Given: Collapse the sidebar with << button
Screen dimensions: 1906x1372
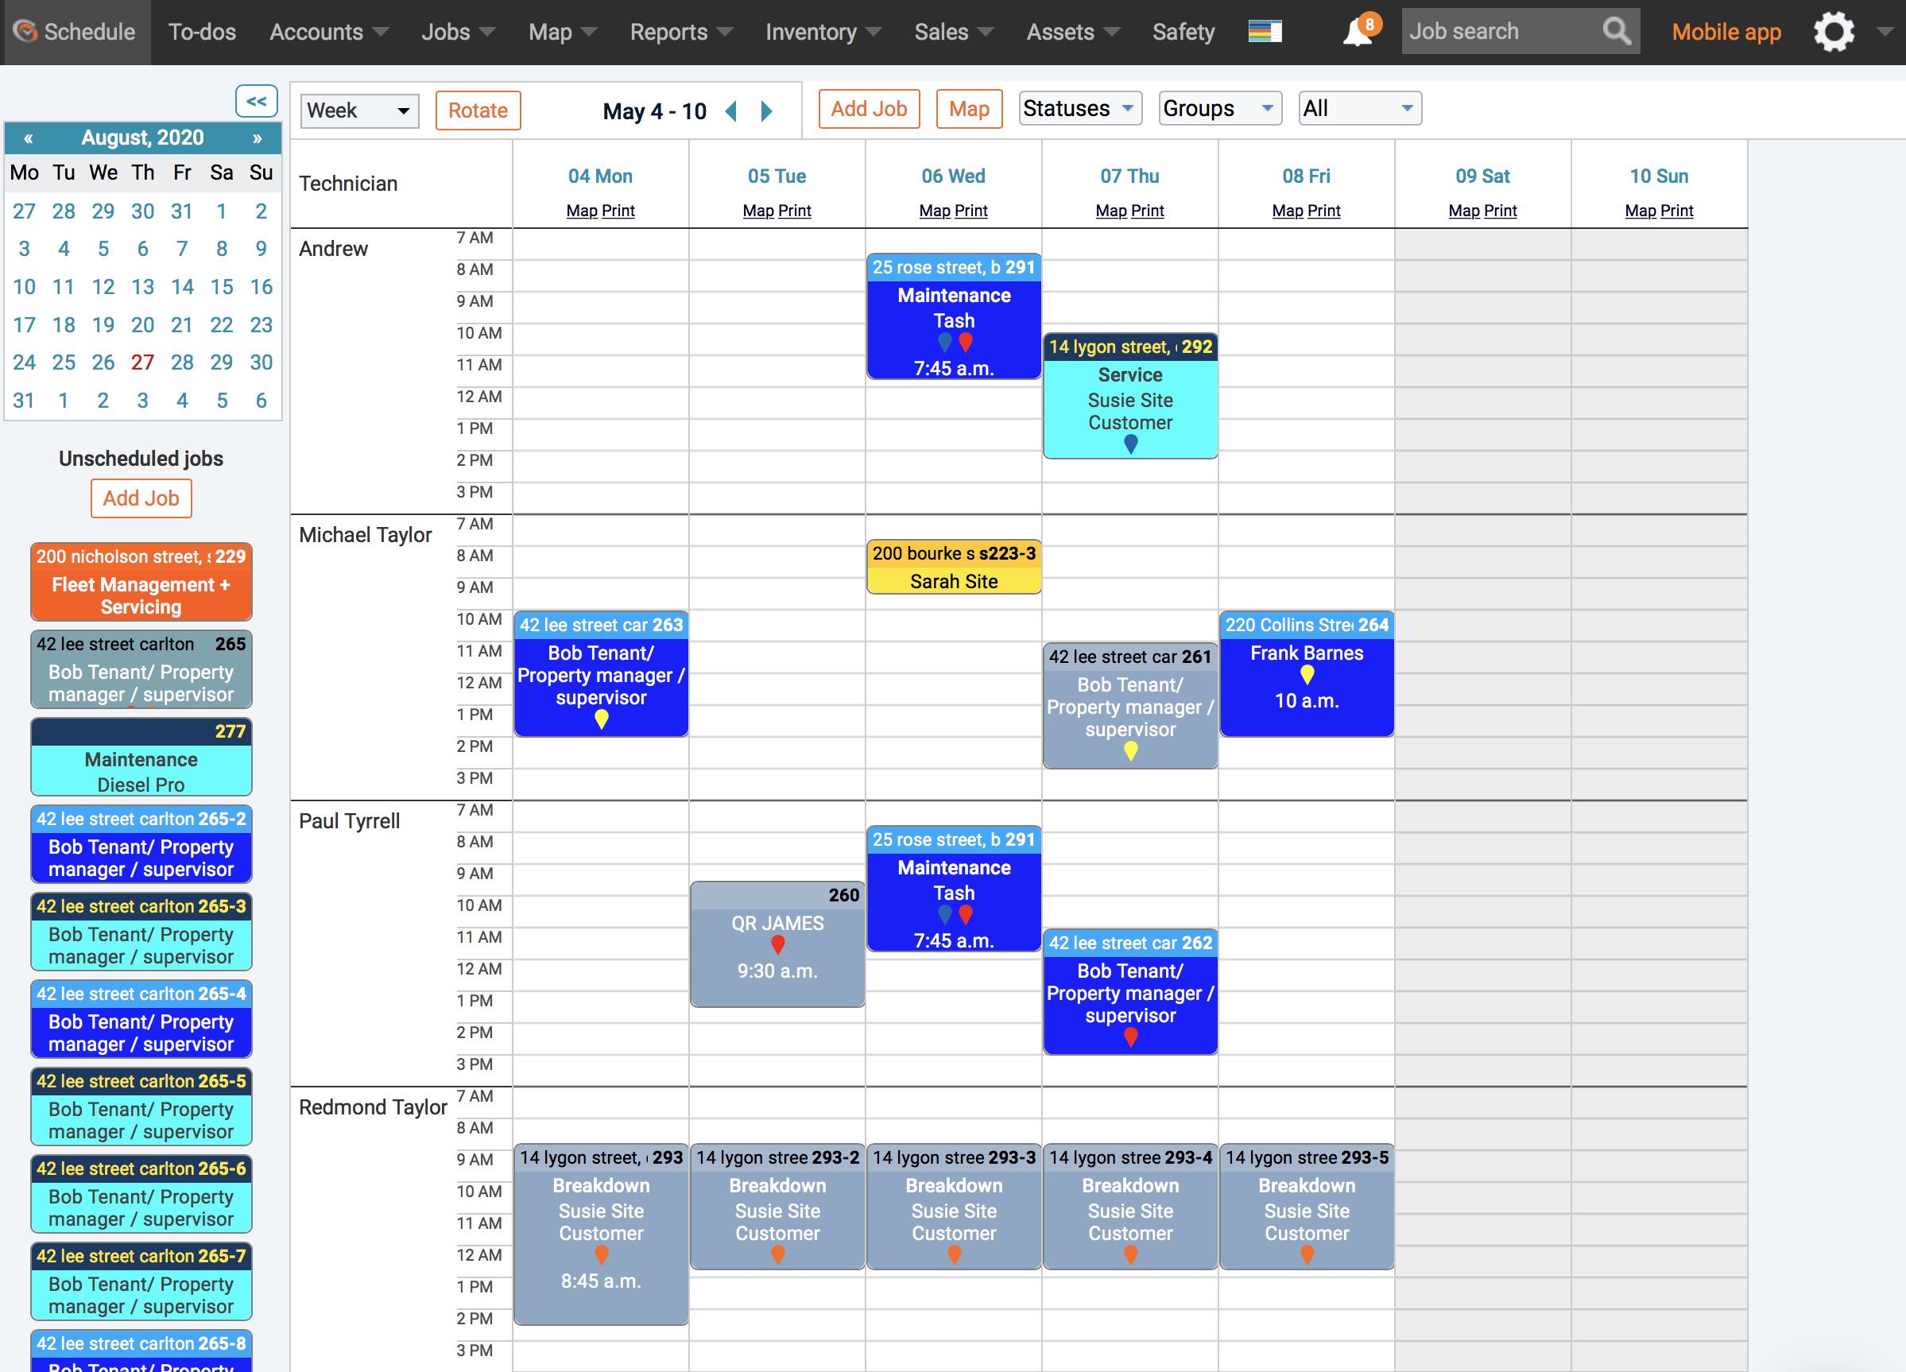Looking at the screenshot, I should coord(258,101).
